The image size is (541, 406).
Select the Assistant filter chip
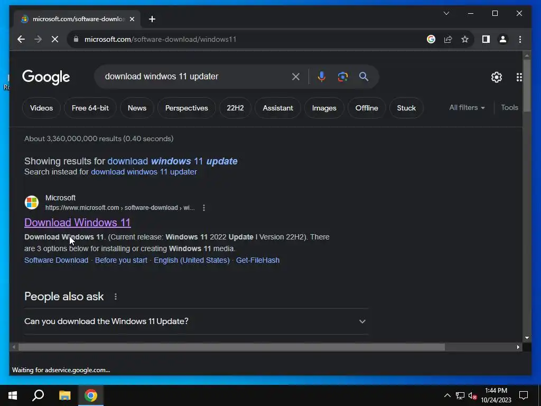[x=278, y=108]
